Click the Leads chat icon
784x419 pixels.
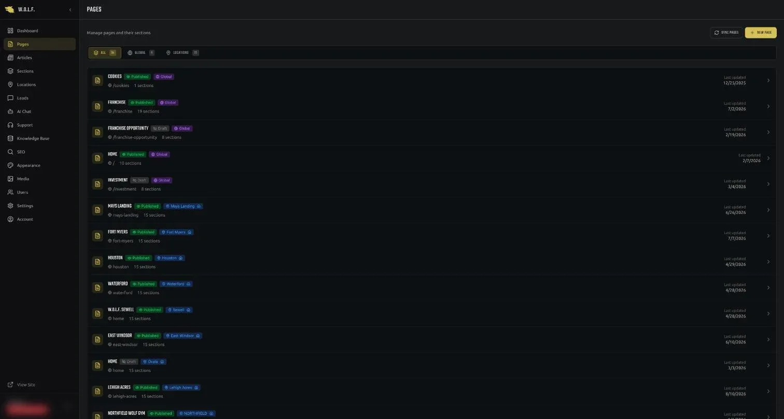pyautogui.click(x=10, y=98)
